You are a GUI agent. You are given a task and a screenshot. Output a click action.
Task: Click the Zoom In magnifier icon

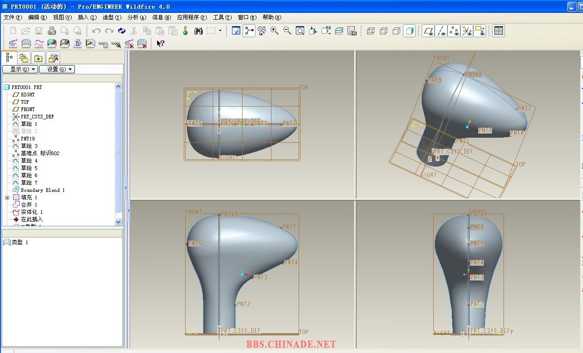[275, 31]
